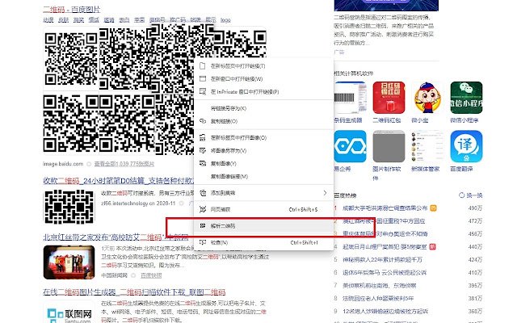The height and width of the screenshot is (323, 517).
Task: Click the 百度翻译 app label
Action: [x=461, y=169]
